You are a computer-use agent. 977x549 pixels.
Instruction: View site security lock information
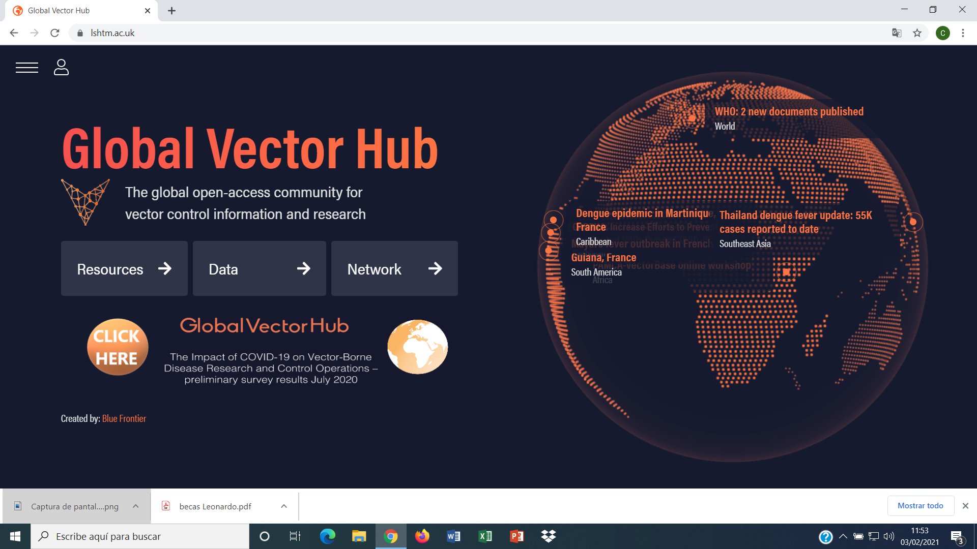80,33
